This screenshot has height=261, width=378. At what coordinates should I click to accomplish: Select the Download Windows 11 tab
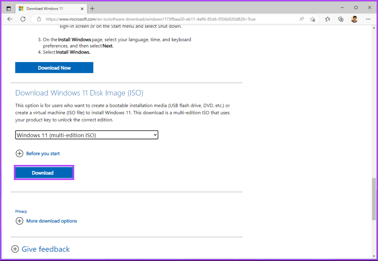tap(51, 8)
